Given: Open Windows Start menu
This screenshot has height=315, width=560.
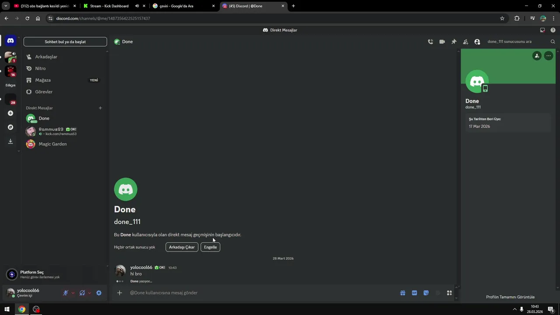Looking at the screenshot, I should click(7, 309).
